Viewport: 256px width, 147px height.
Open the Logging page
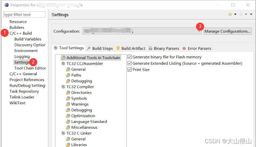22,56
